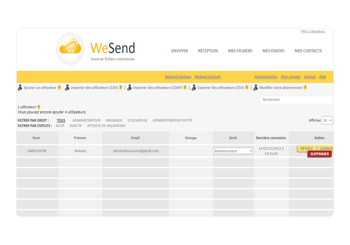Click the LIMOUSSON name cell
Screen dimensions: 350x245
pyautogui.click(x=37, y=151)
